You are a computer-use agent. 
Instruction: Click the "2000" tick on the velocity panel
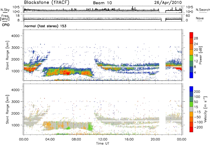[15, 113]
